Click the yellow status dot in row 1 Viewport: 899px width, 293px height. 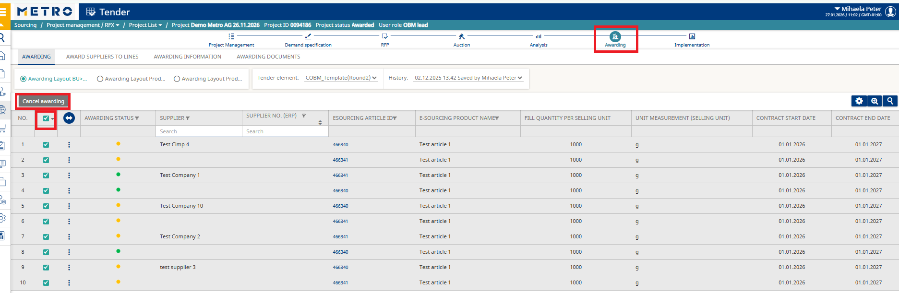point(118,144)
